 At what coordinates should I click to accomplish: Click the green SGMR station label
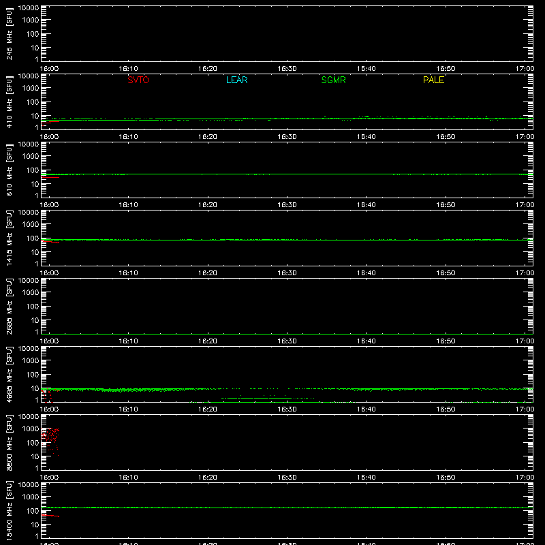point(333,80)
